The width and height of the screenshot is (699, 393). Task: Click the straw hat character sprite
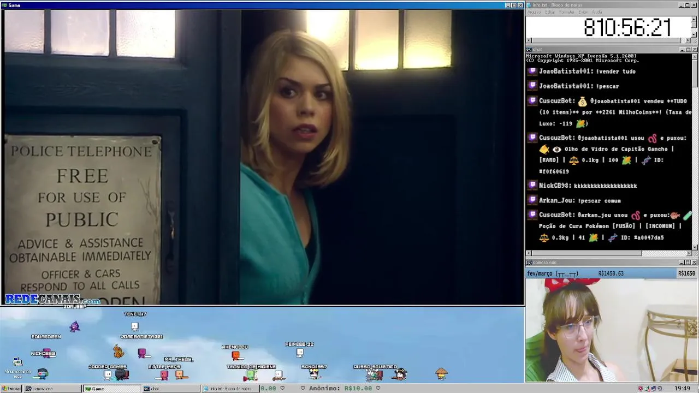(441, 373)
